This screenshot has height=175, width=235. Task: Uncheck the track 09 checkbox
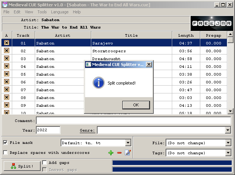coord(7,105)
